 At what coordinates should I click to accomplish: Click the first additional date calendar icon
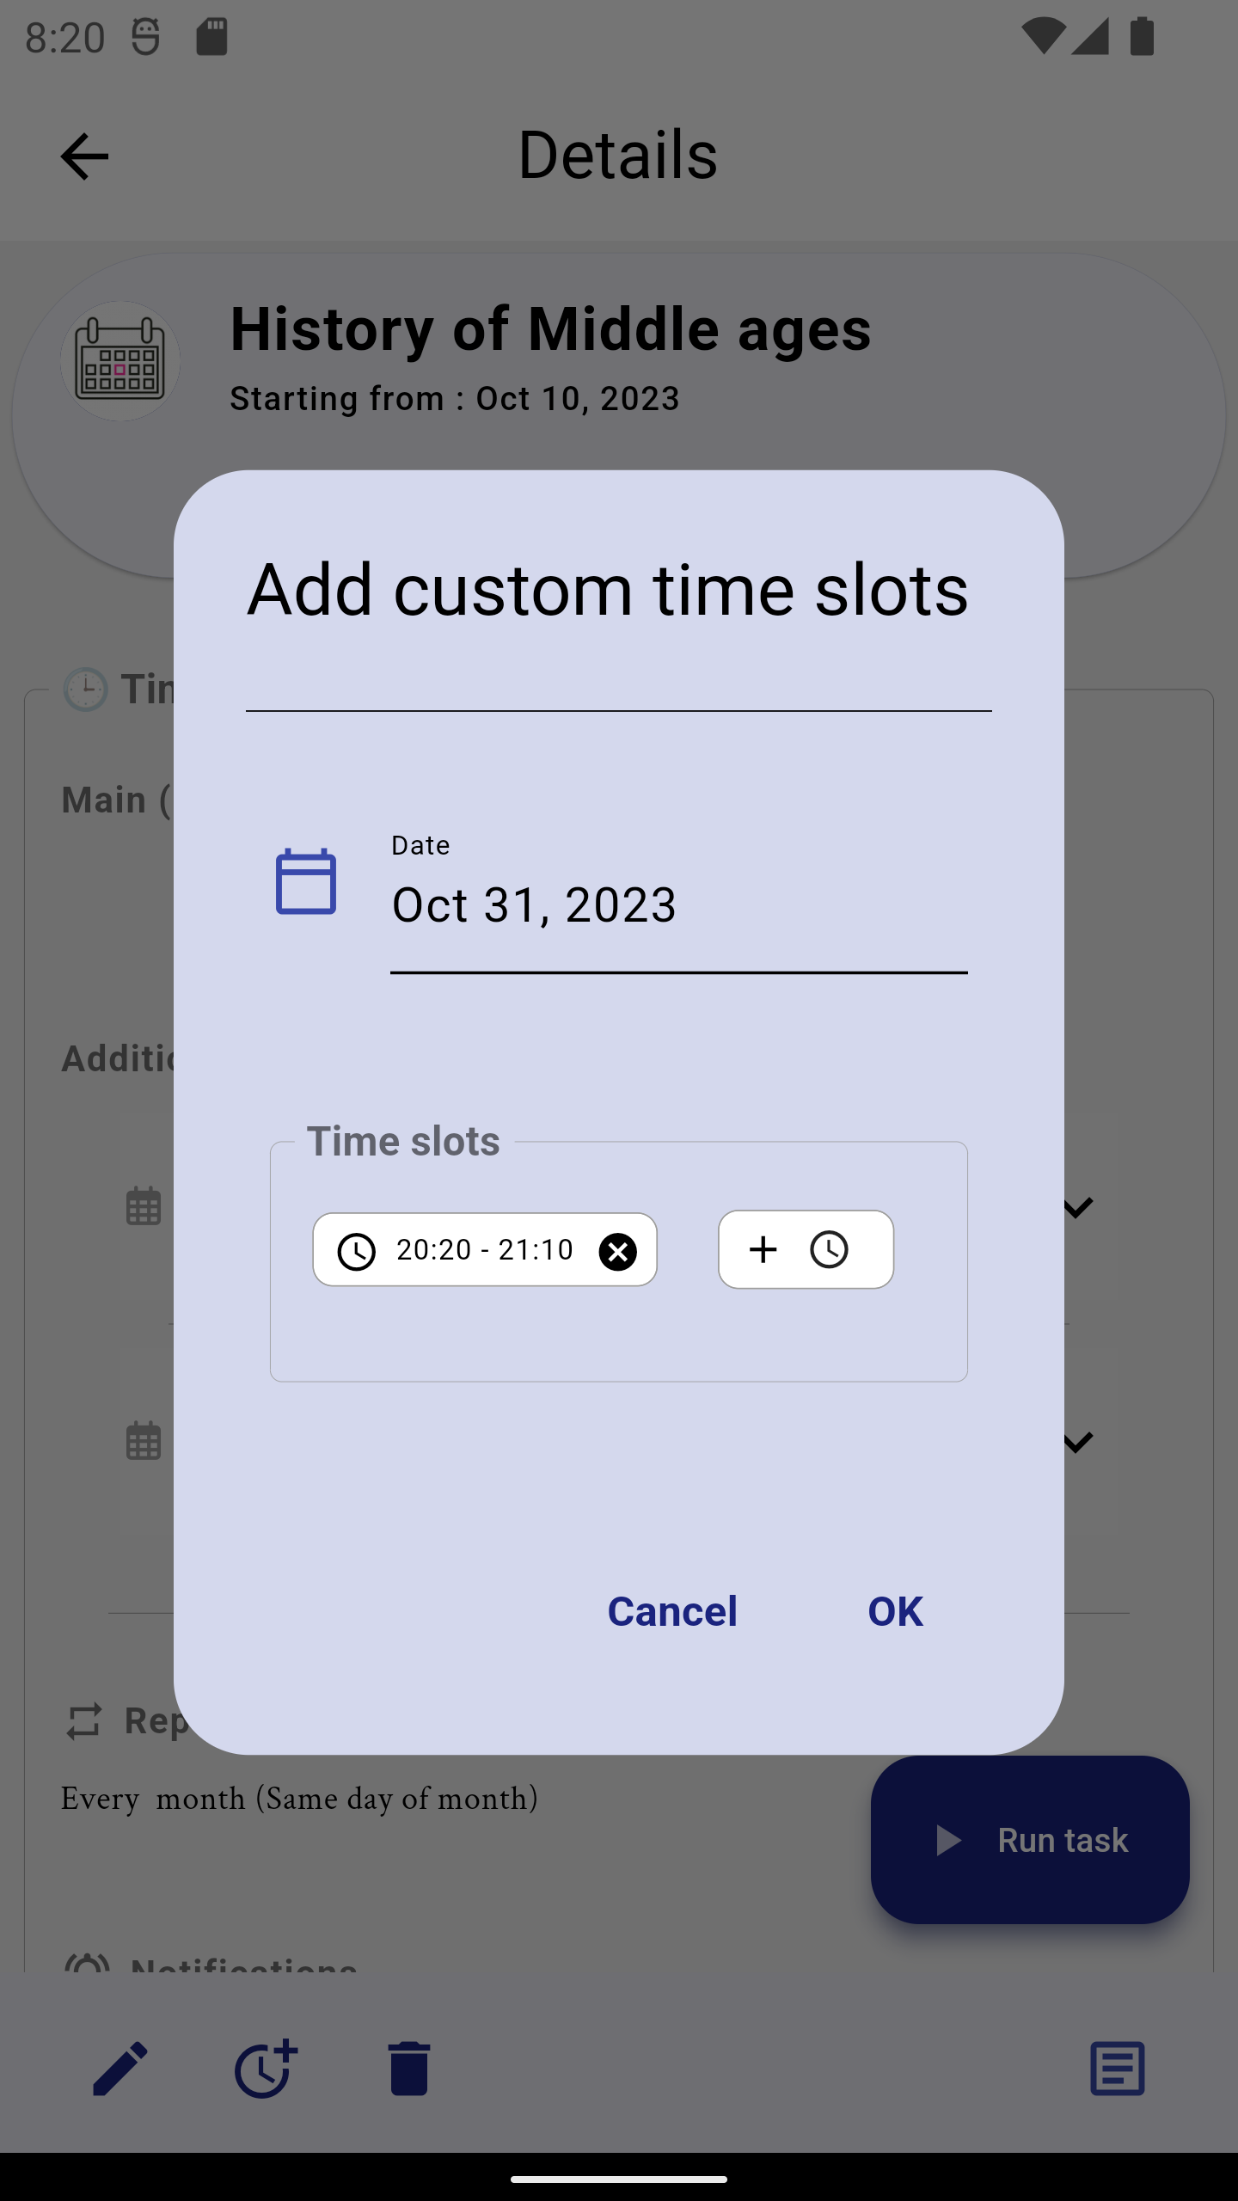[144, 1205]
